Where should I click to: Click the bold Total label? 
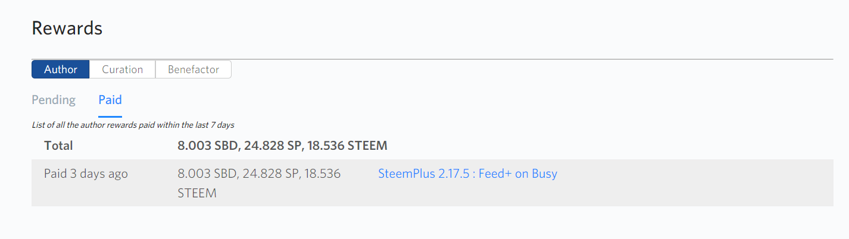tap(58, 146)
